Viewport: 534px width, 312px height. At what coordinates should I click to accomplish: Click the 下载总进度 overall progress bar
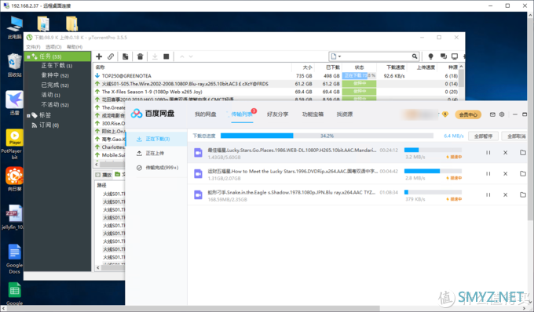tap(327, 136)
